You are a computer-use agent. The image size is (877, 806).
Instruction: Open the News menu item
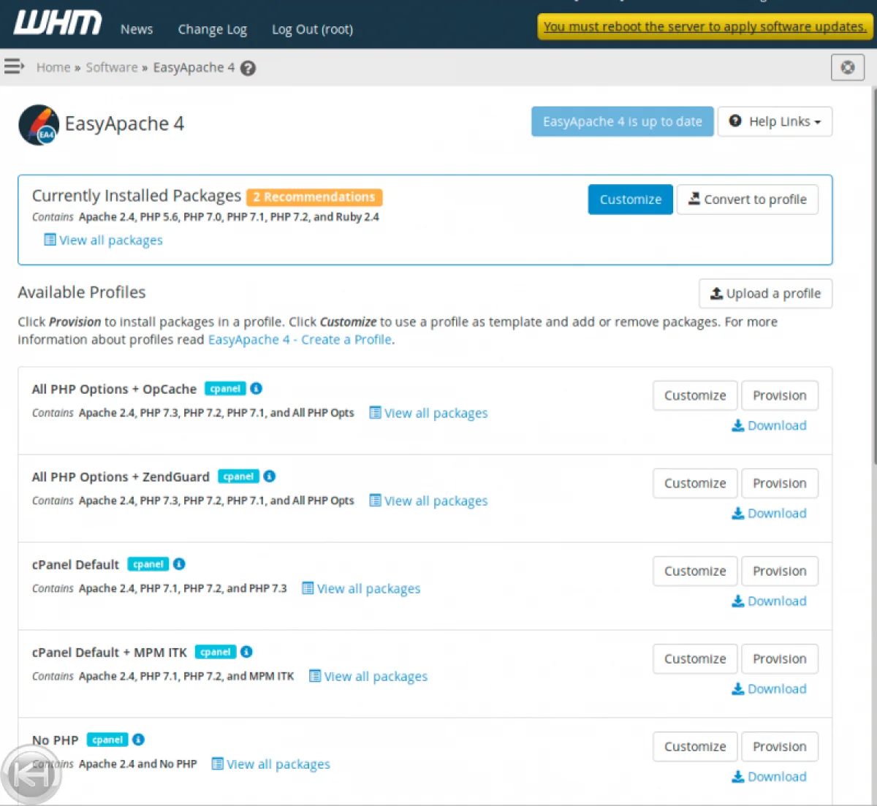(x=137, y=29)
